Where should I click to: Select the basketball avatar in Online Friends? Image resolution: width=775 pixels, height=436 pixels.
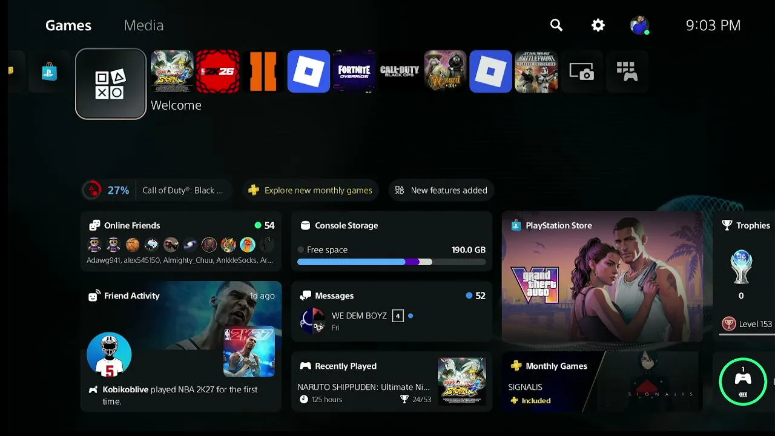(x=133, y=245)
